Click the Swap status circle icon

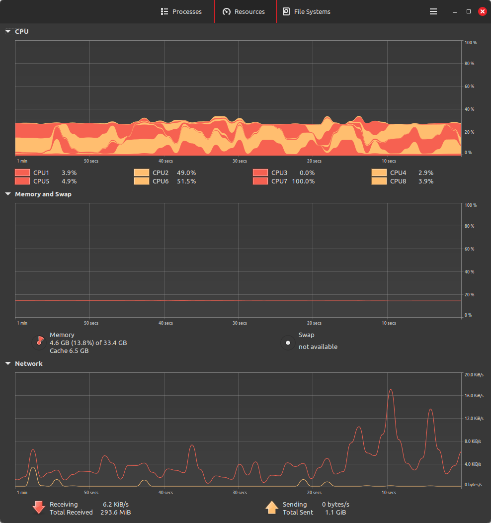pos(288,343)
